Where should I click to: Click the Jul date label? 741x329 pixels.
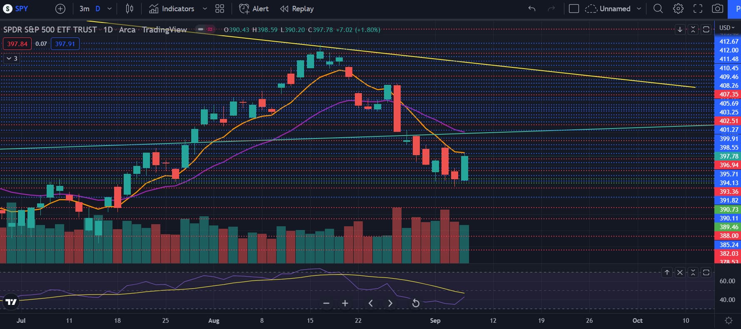[21, 321]
